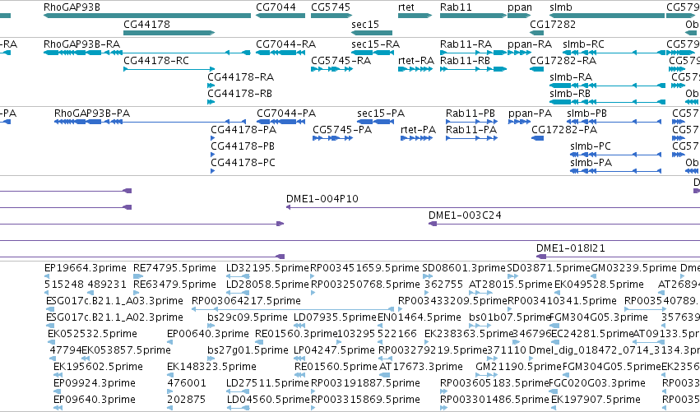This screenshot has height=412, width=700.
Task: Open the sec15 gene label
Action: click(365, 24)
